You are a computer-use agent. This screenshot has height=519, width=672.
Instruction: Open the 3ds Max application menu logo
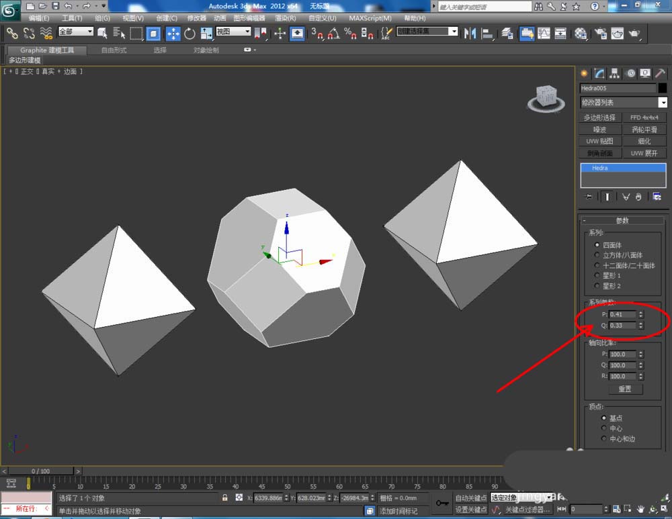pyautogui.click(x=9, y=10)
